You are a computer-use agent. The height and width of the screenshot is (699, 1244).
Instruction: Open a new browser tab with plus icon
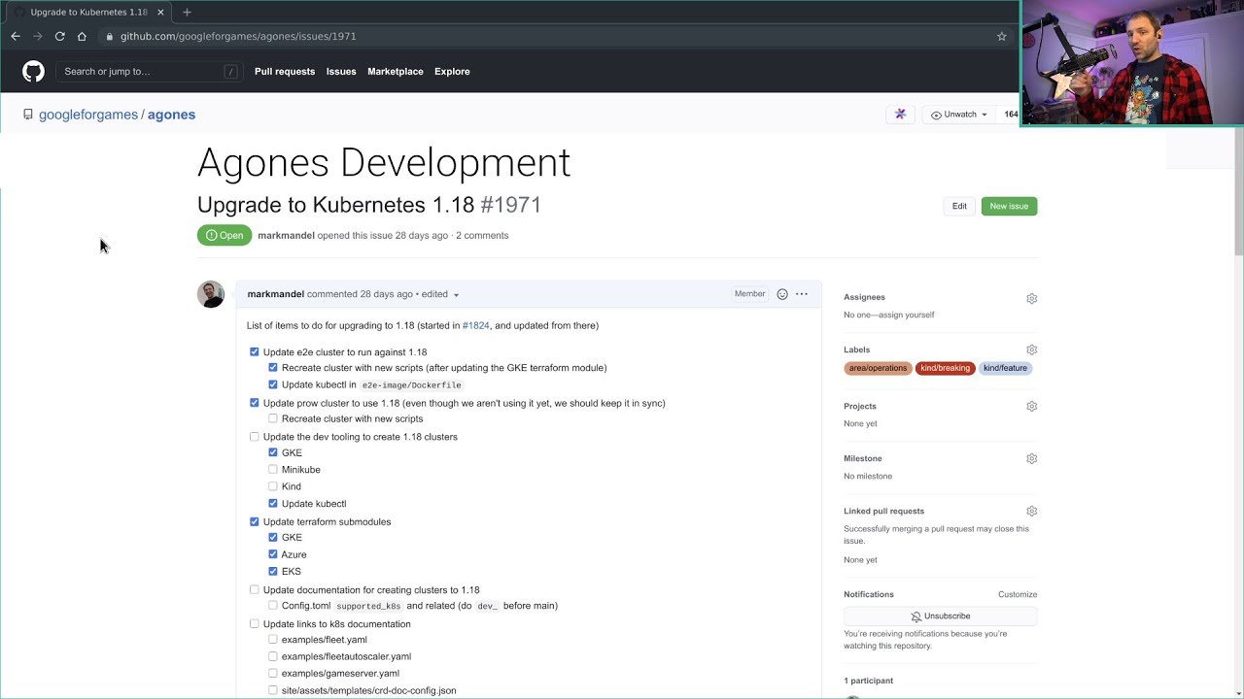tap(187, 12)
